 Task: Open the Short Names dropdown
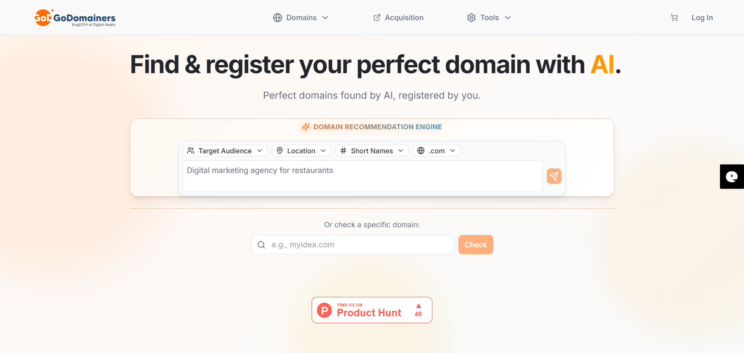click(x=372, y=151)
